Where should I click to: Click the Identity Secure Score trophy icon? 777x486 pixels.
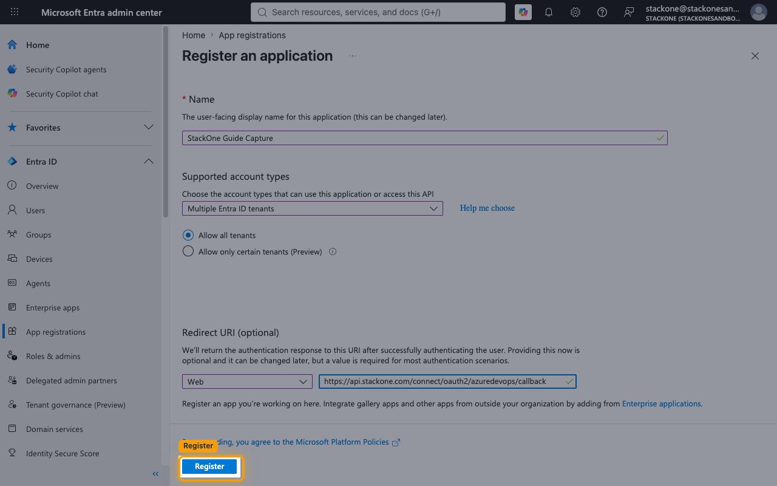(x=12, y=453)
